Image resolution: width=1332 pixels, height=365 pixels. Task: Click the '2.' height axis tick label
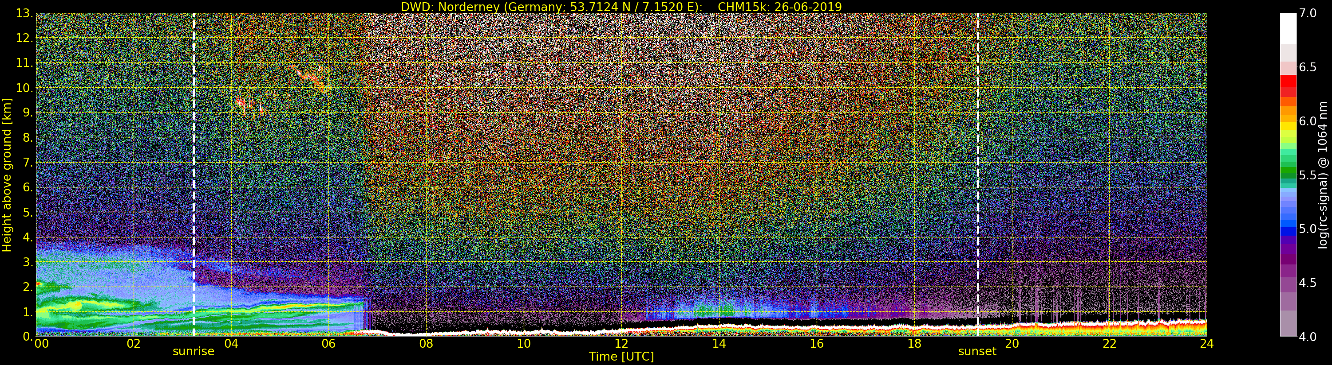(x=28, y=287)
